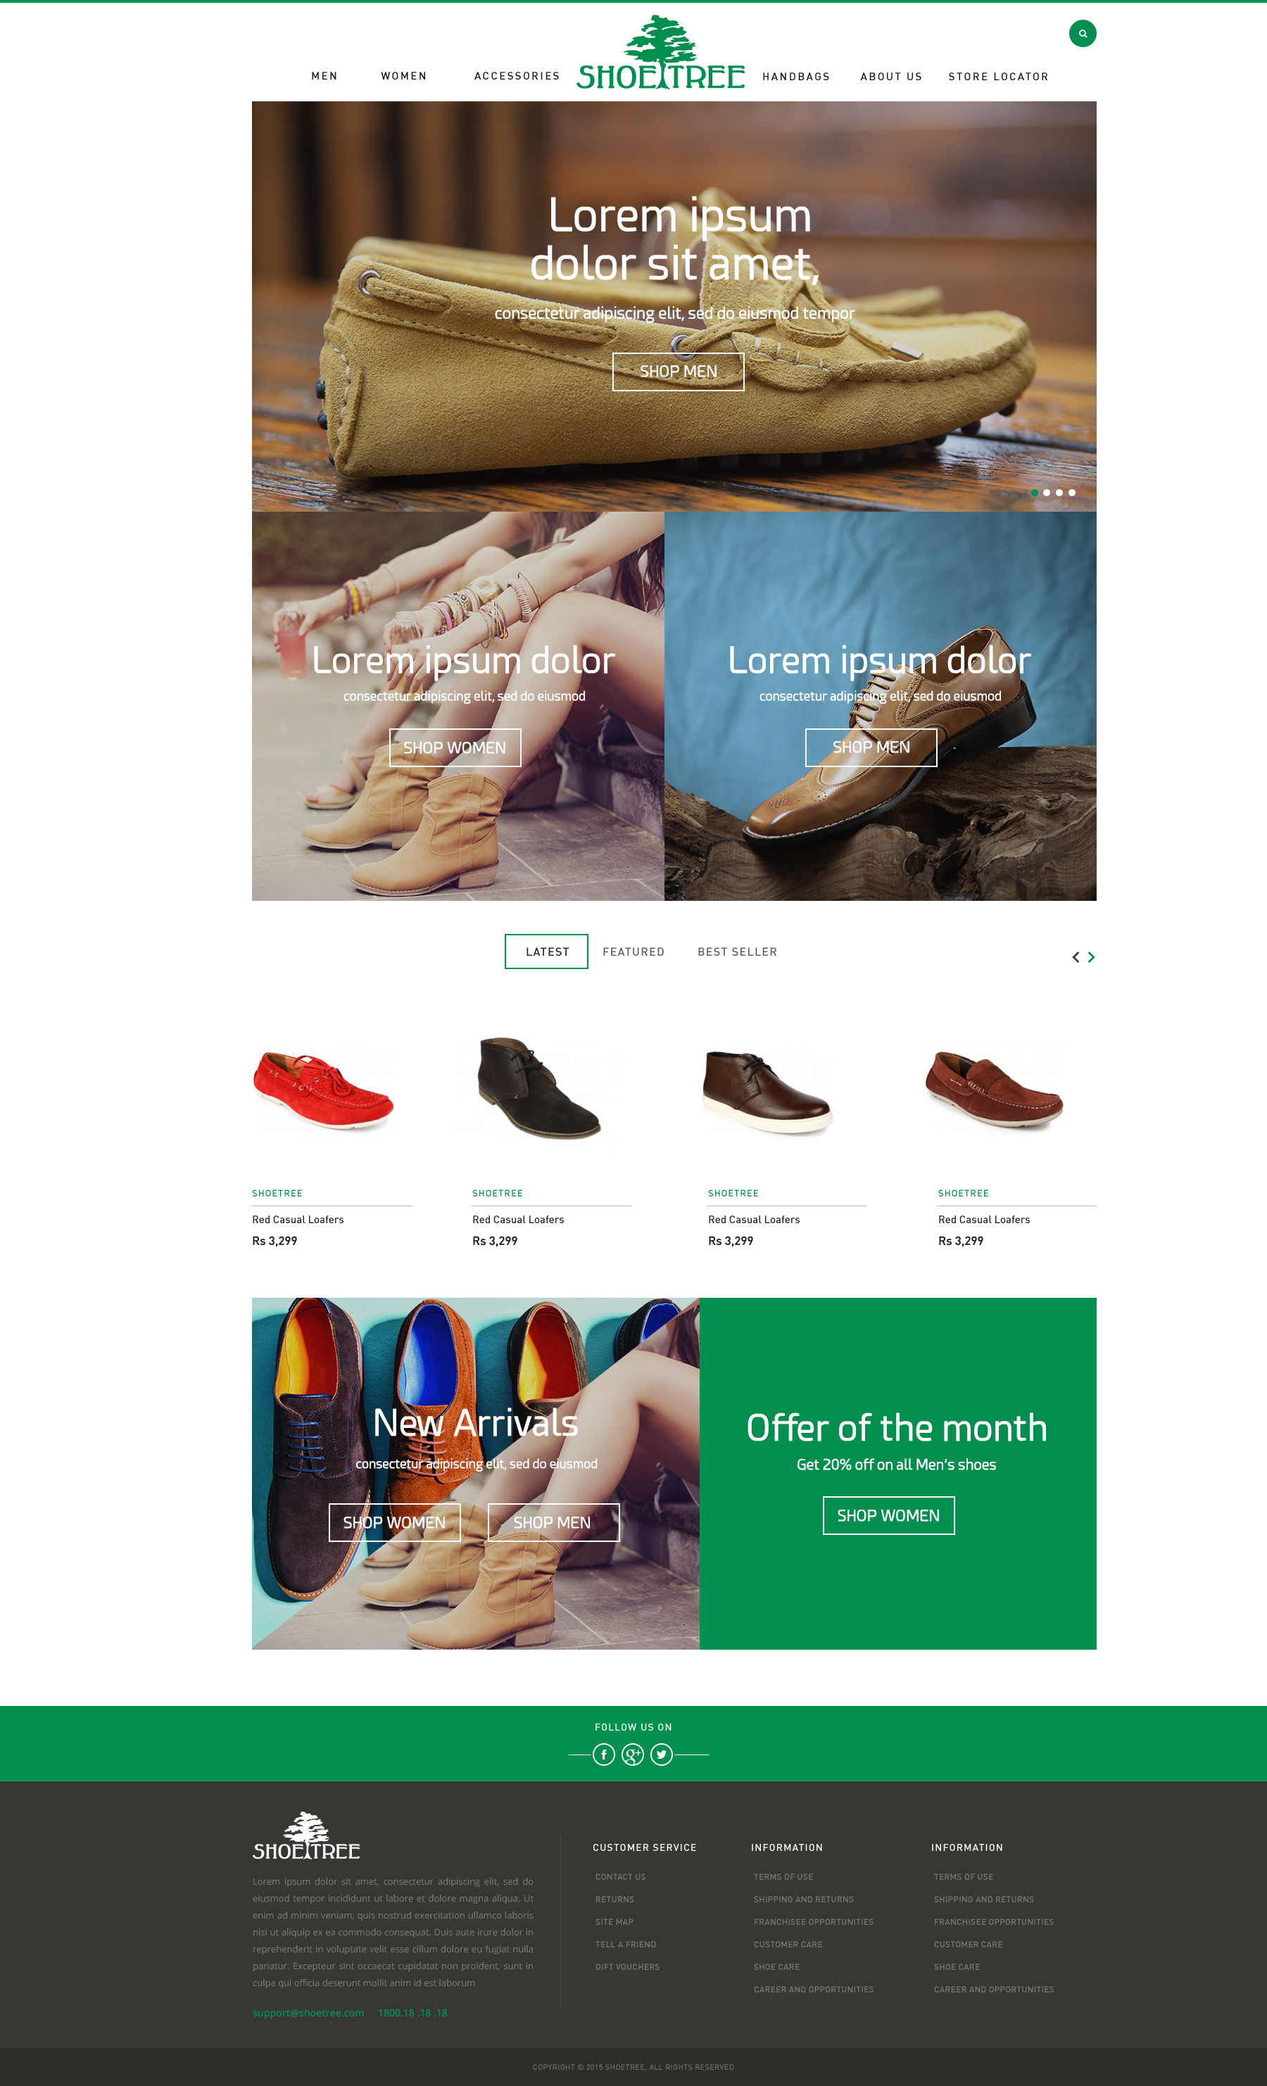
Task: Open the support@shoetree.com email link
Action: coord(308,2012)
